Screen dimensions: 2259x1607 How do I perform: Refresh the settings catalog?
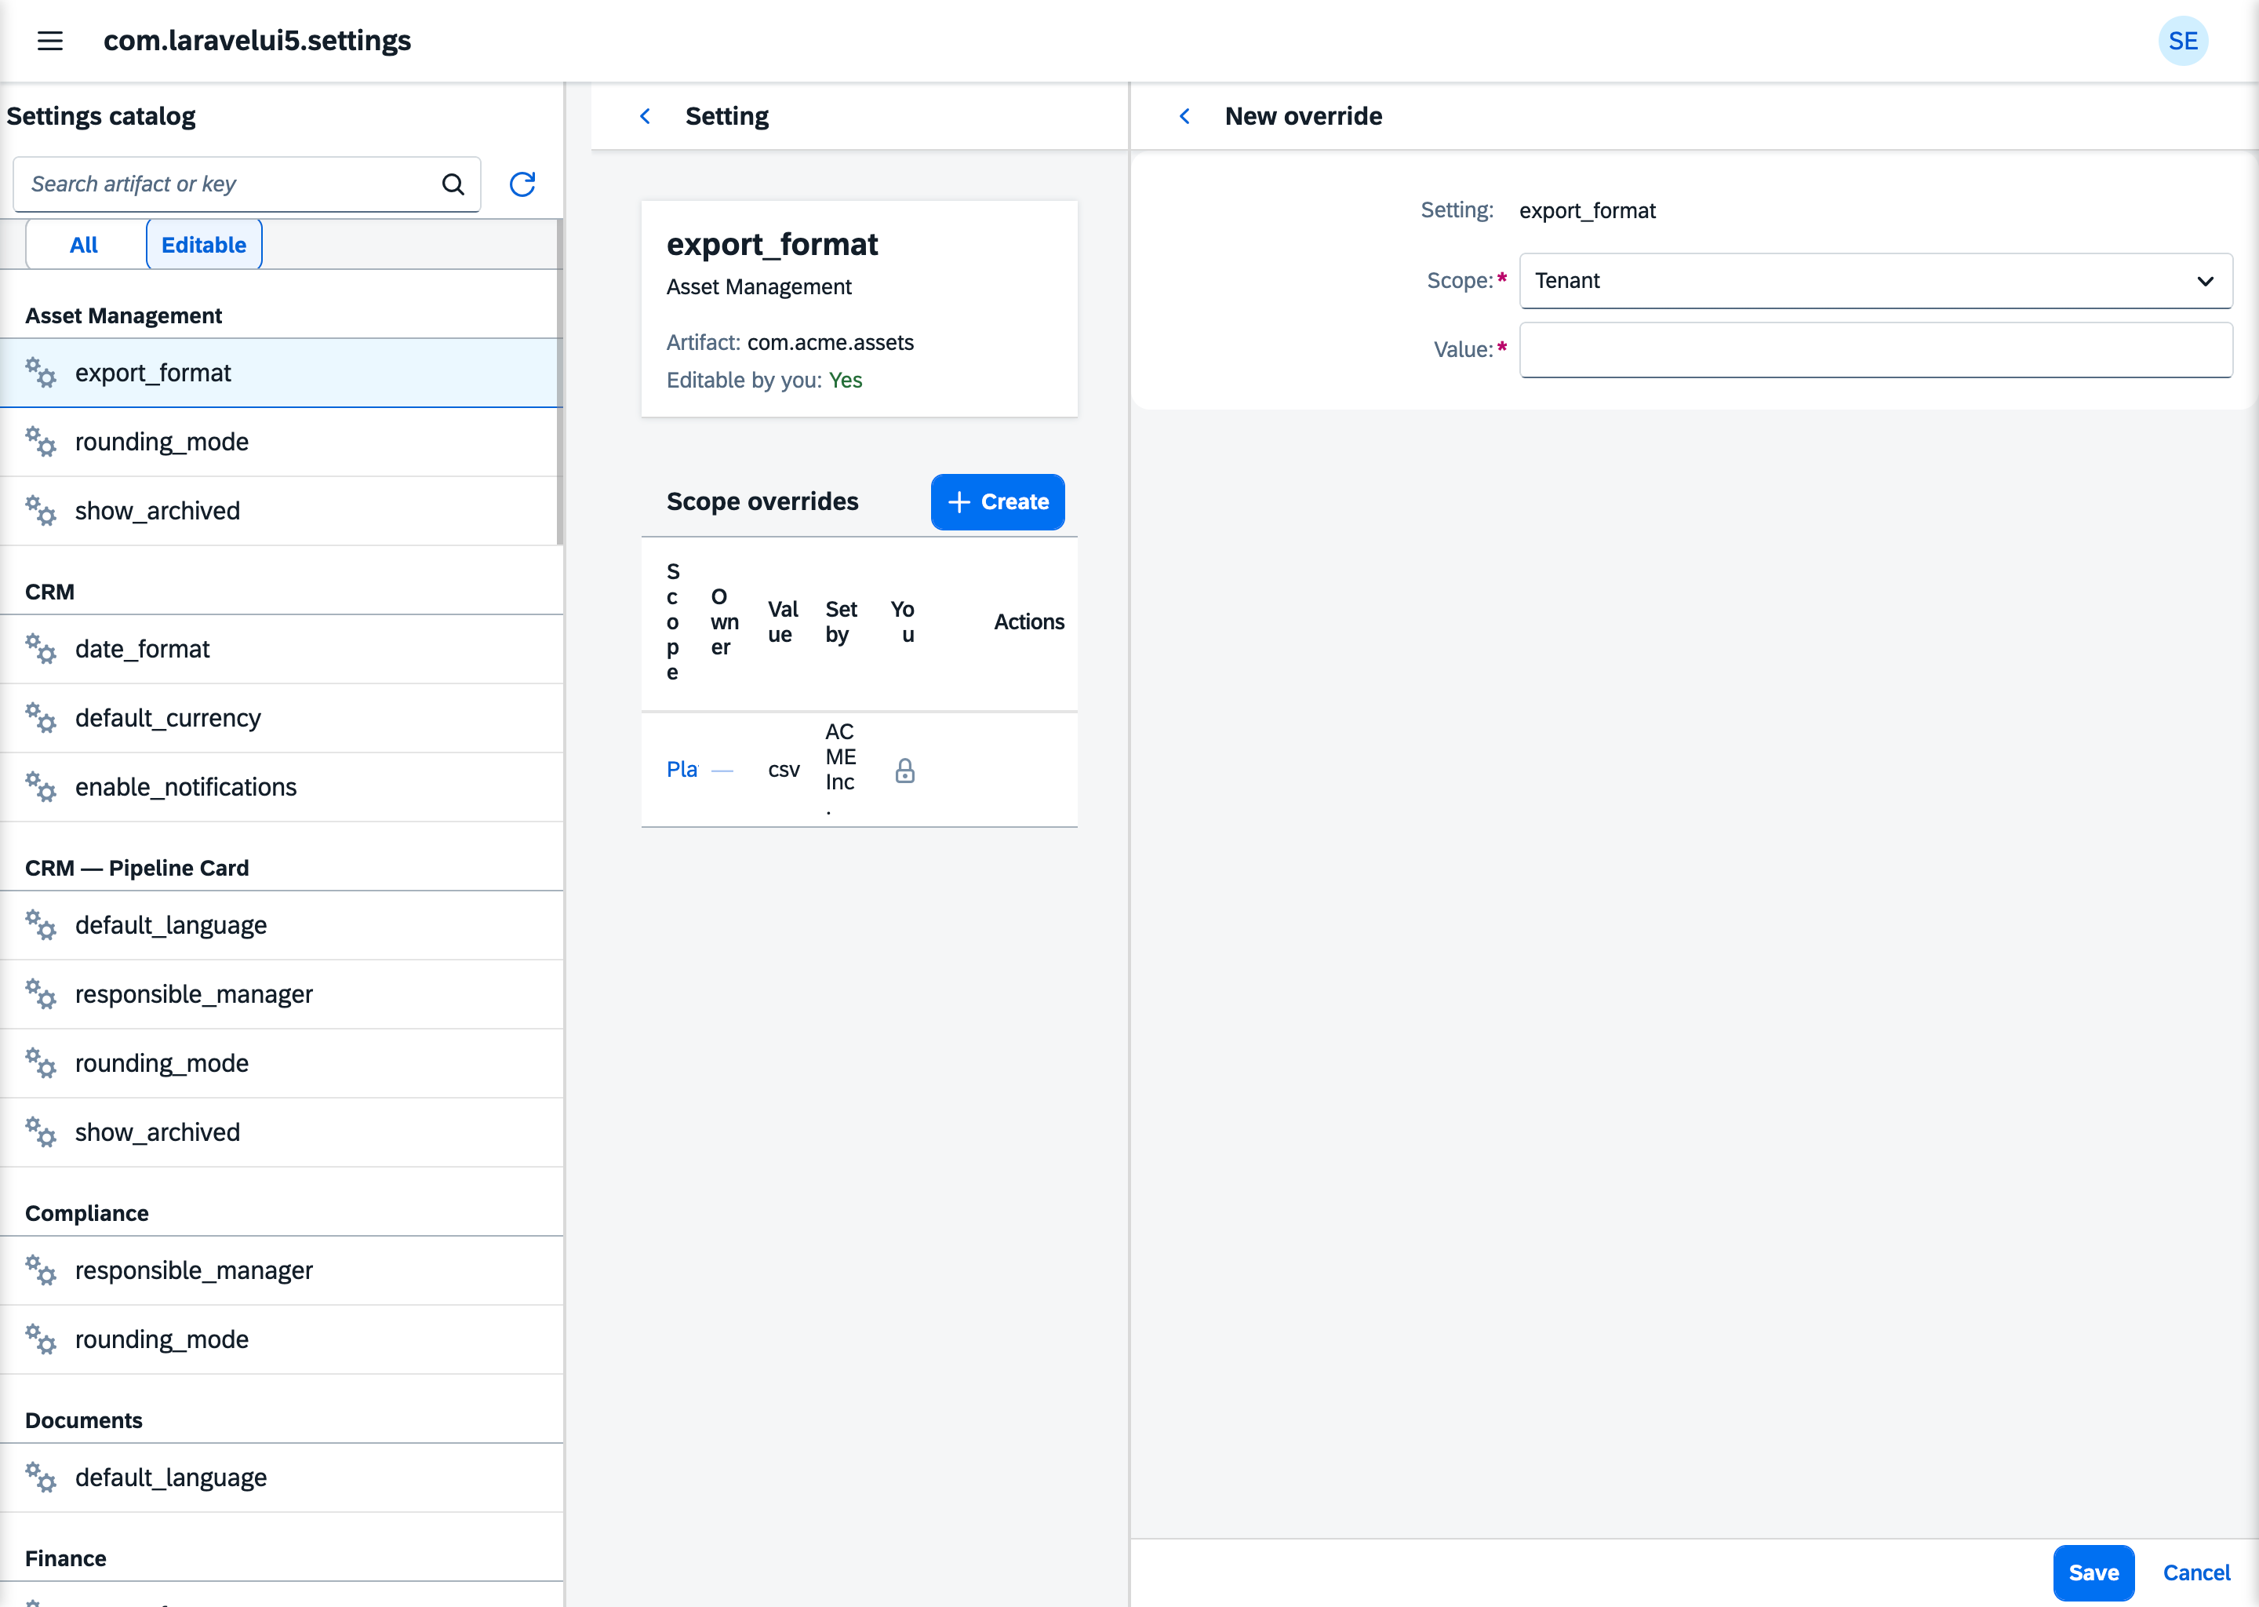tap(522, 184)
